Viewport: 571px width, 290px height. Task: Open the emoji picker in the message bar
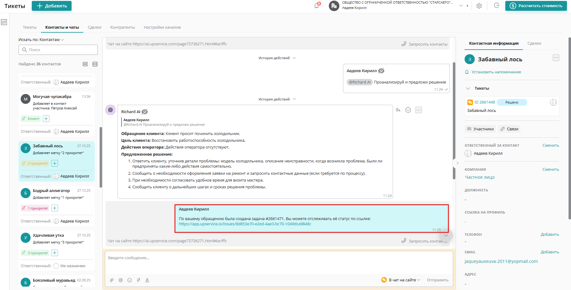point(130,280)
